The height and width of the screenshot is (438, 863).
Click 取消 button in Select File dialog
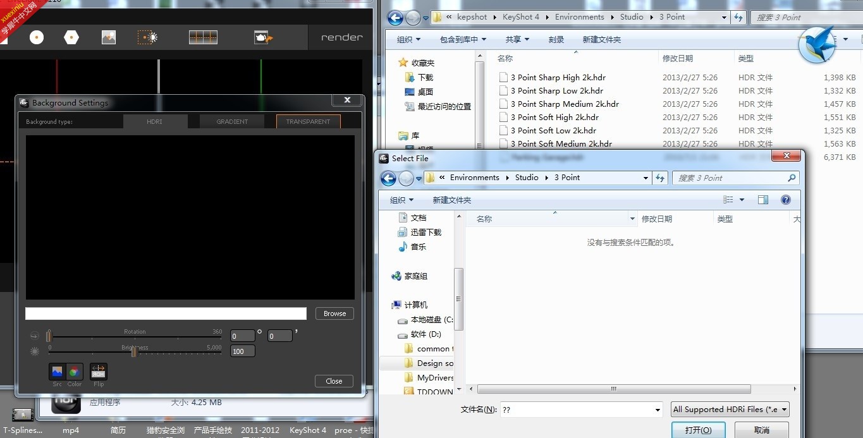coord(762,430)
